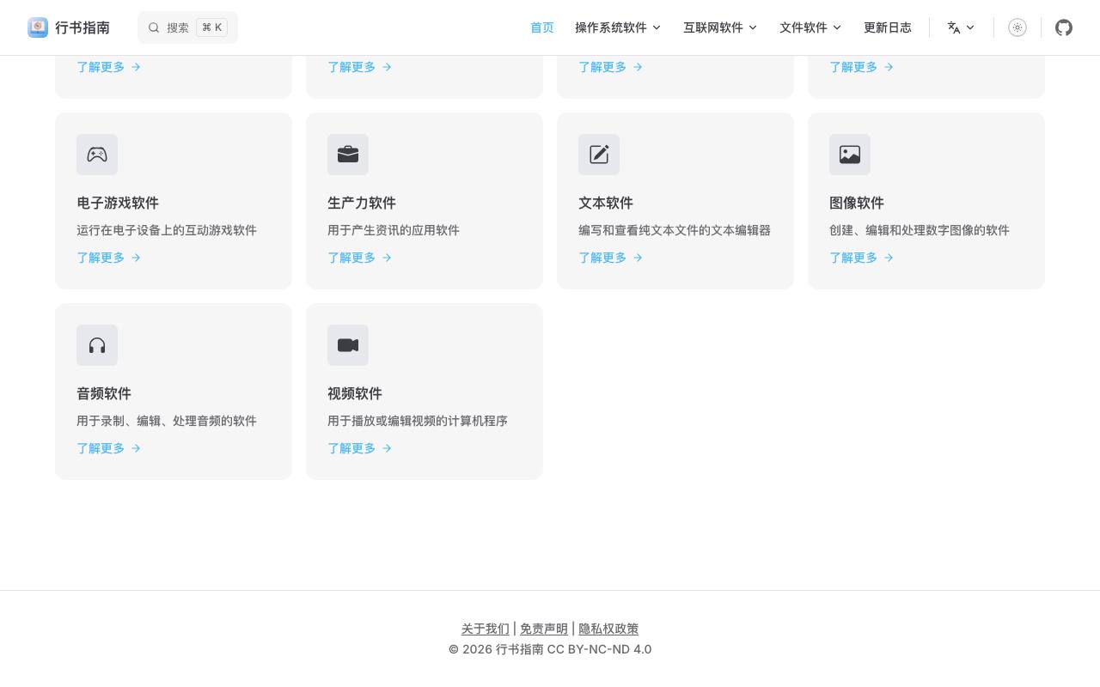The width and height of the screenshot is (1100, 687).
Task: Click the picture icon for 图像软件
Action: 850,155
